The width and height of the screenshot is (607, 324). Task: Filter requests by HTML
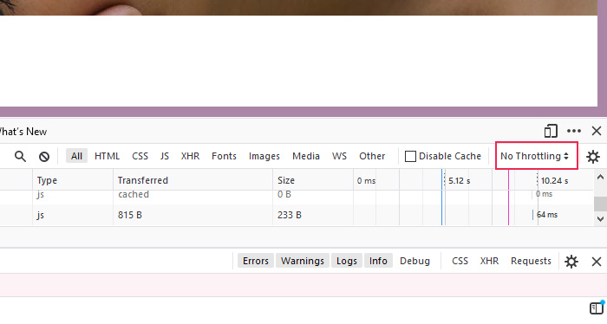click(107, 156)
